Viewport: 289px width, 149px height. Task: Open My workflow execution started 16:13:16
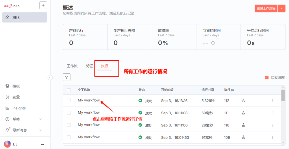88,100
